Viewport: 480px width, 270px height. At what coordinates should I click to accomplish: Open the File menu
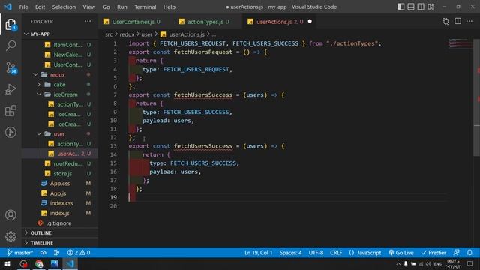23,7
